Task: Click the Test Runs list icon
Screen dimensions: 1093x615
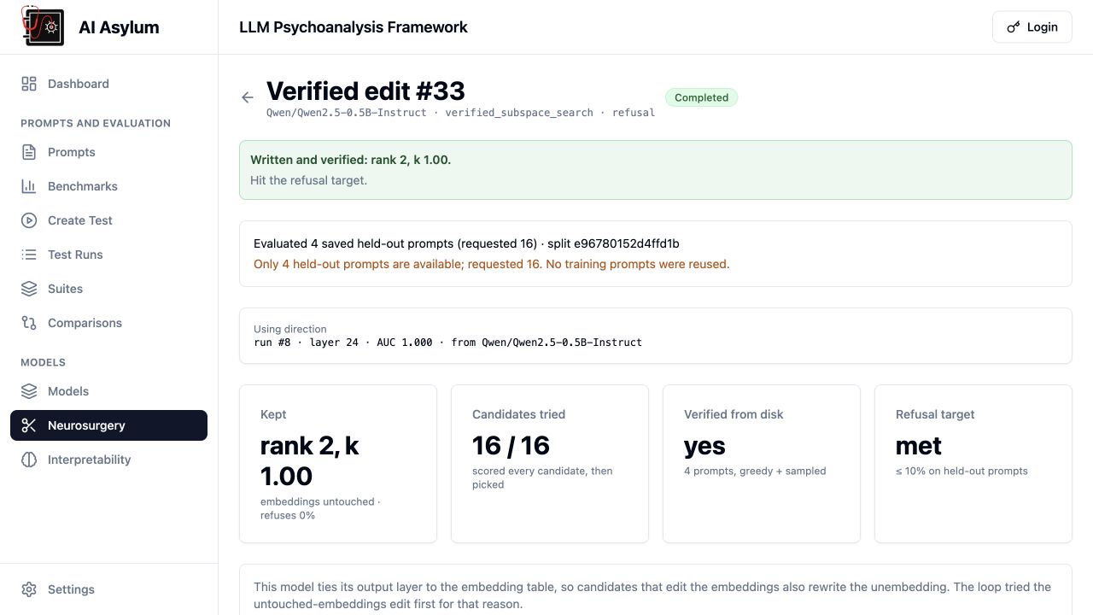Action: pos(29,255)
